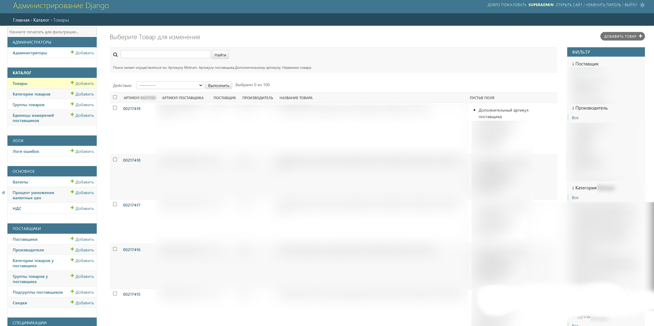Image resolution: width=654 pixels, height=326 pixels.
Task: Collapse the Производитель filter section
Action: click(590, 108)
